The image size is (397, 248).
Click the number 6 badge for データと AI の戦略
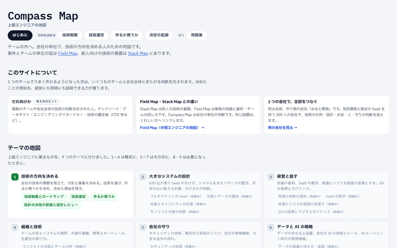270,227
